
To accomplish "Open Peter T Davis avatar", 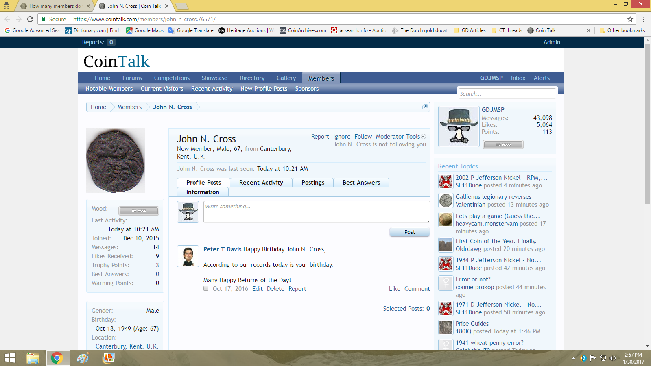I will pos(188,256).
